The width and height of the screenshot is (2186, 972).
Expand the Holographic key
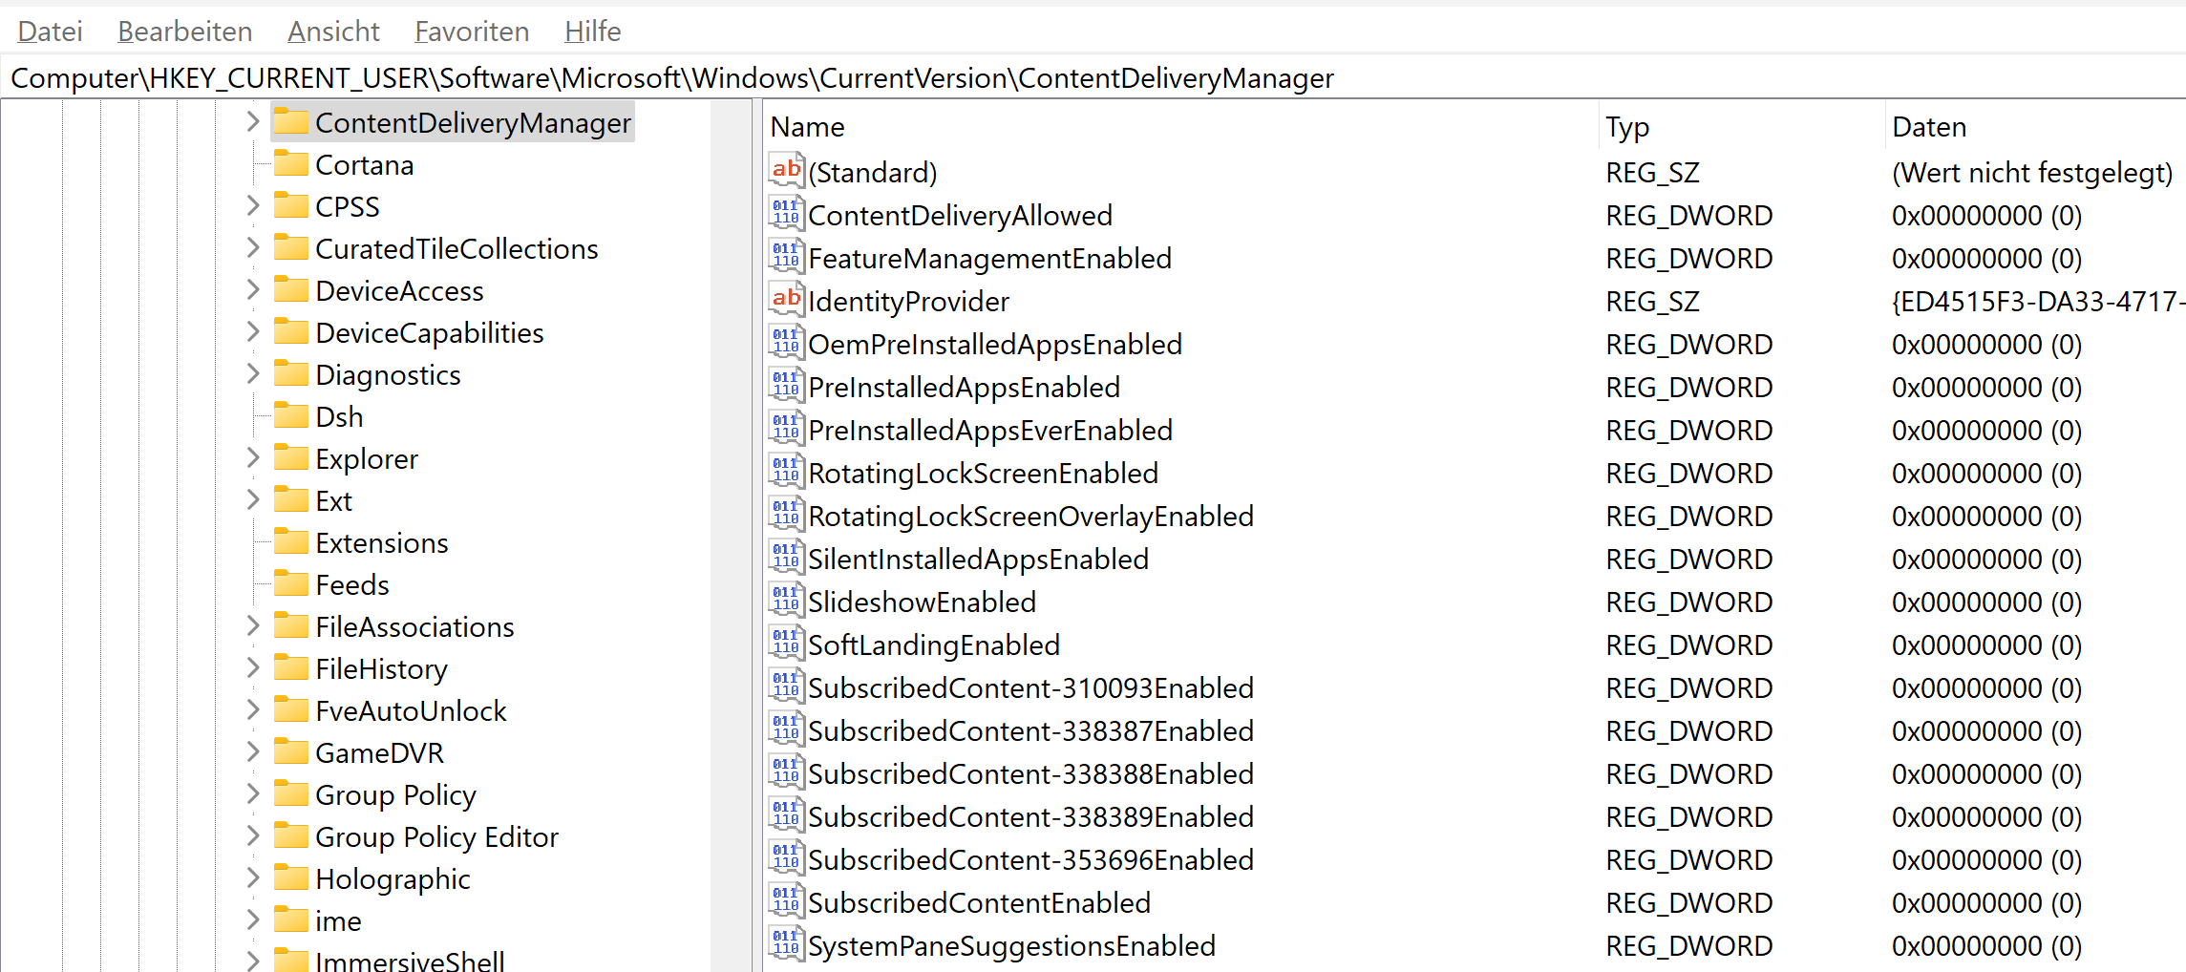[x=253, y=877]
